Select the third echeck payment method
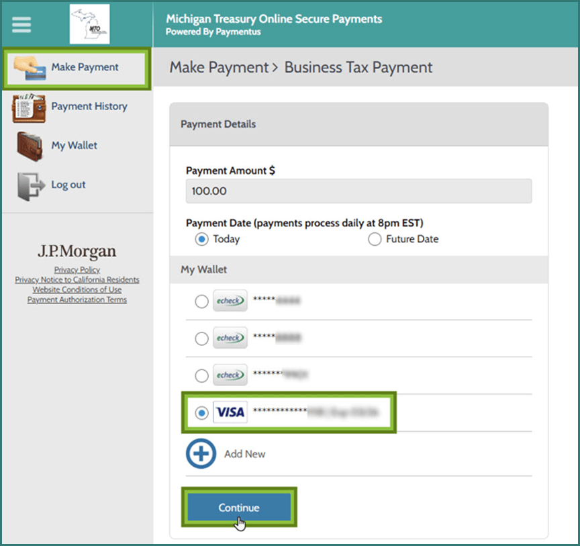Screen dimensions: 580x546 [201, 375]
